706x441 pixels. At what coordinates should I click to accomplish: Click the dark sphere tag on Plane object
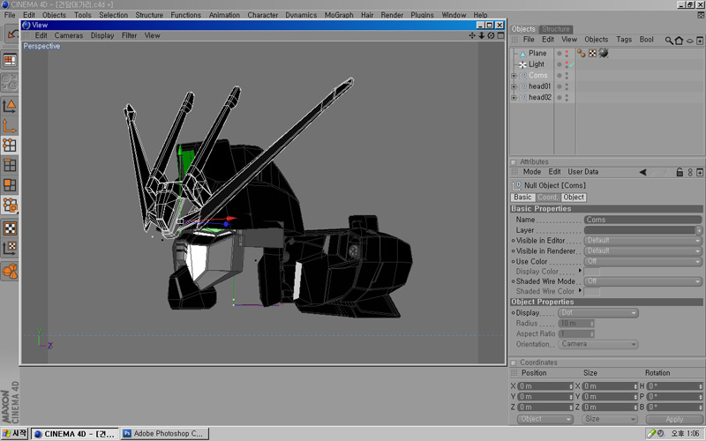pos(604,53)
